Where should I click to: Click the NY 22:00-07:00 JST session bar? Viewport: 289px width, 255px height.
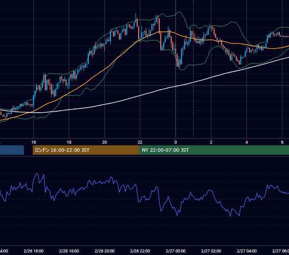click(214, 150)
